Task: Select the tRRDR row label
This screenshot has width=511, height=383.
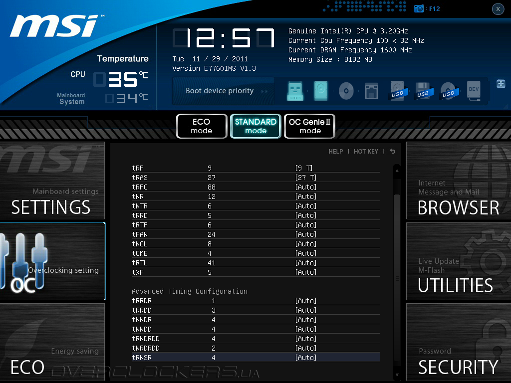Action: tap(142, 301)
